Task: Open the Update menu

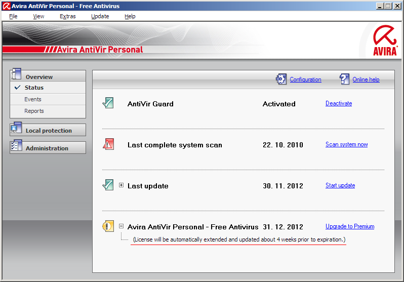Action: click(x=100, y=16)
